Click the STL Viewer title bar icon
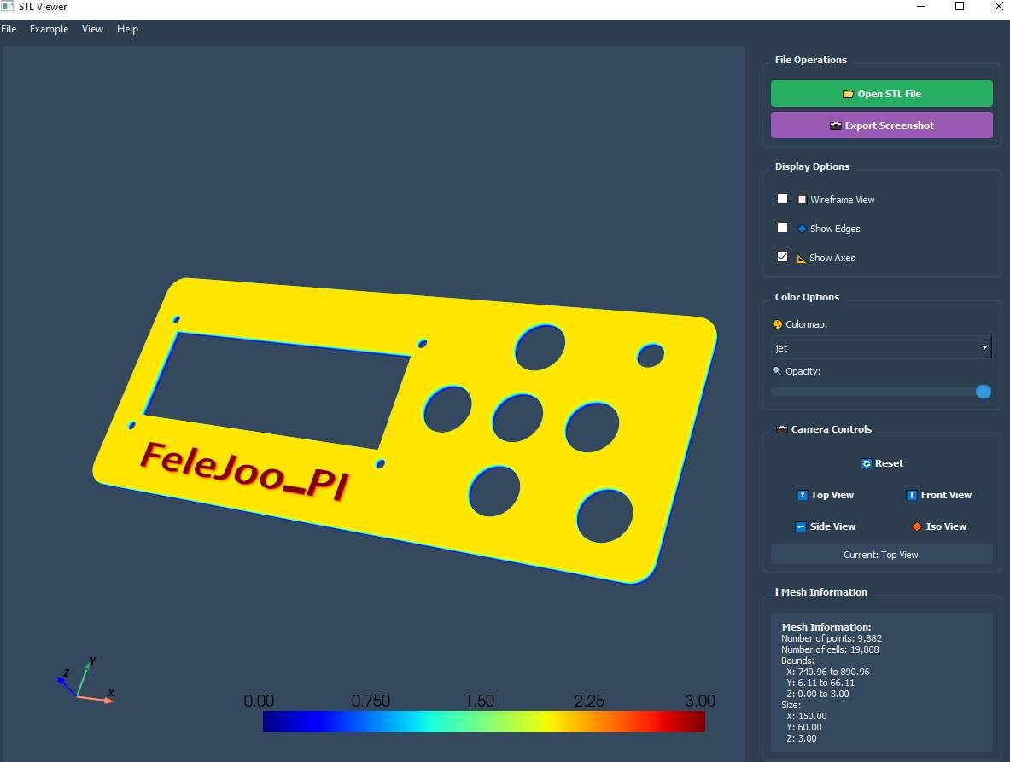This screenshot has height=762, width=1010. point(7,7)
